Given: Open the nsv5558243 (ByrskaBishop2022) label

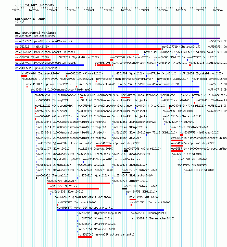Looking at the screenshot, I should [x=57, y=95].
